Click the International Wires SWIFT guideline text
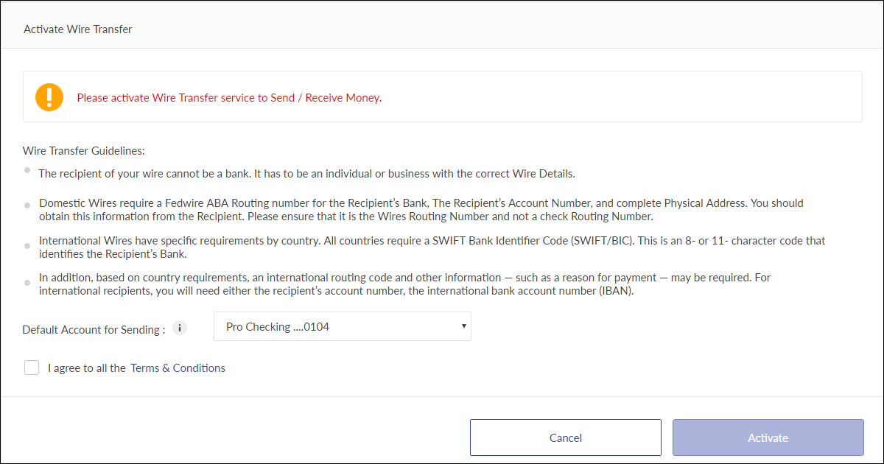 [x=432, y=247]
